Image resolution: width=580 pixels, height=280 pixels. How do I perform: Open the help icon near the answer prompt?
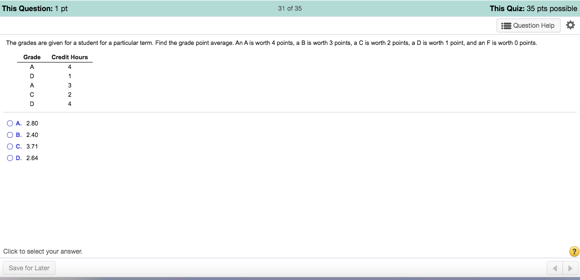(x=574, y=251)
